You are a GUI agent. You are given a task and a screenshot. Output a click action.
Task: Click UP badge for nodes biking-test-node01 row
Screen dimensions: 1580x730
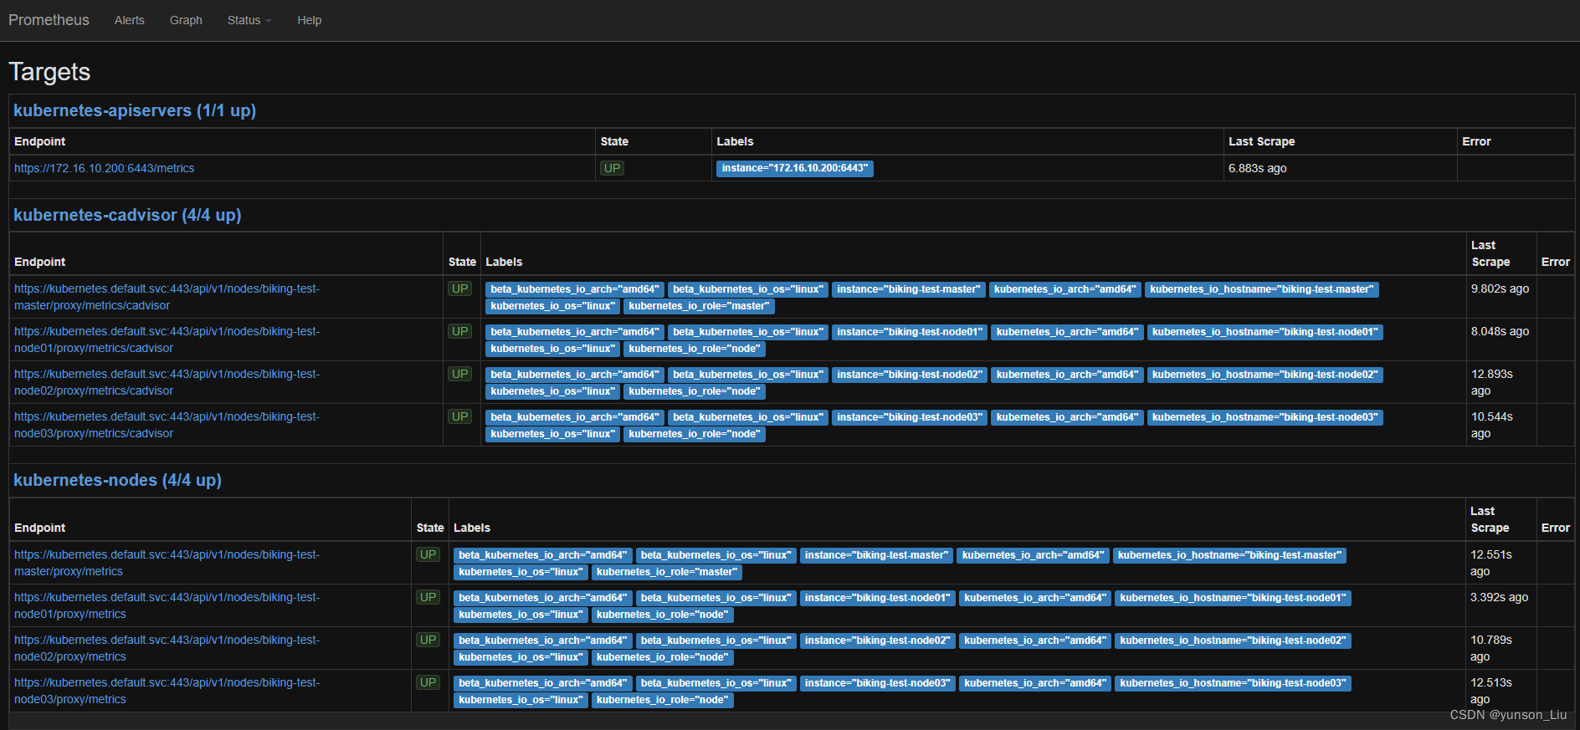pyautogui.click(x=428, y=597)
